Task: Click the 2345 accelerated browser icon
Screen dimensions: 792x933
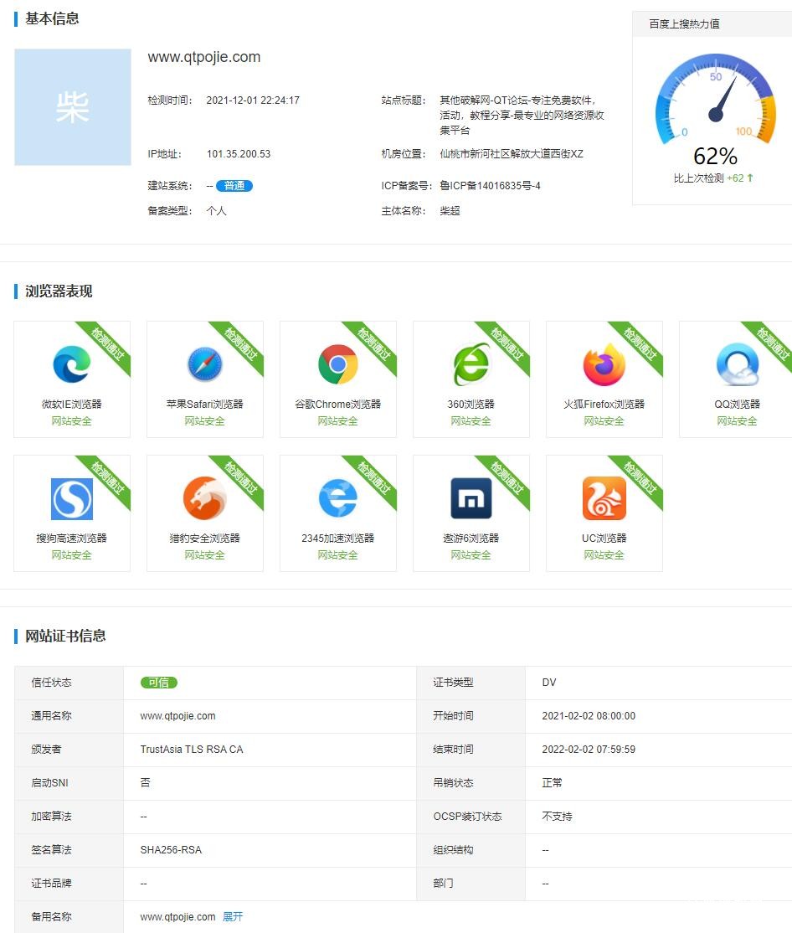Action: click(337, 498)
